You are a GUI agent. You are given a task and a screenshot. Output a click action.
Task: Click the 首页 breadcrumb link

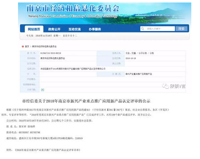pyautogui.click(x=27, y=46)
